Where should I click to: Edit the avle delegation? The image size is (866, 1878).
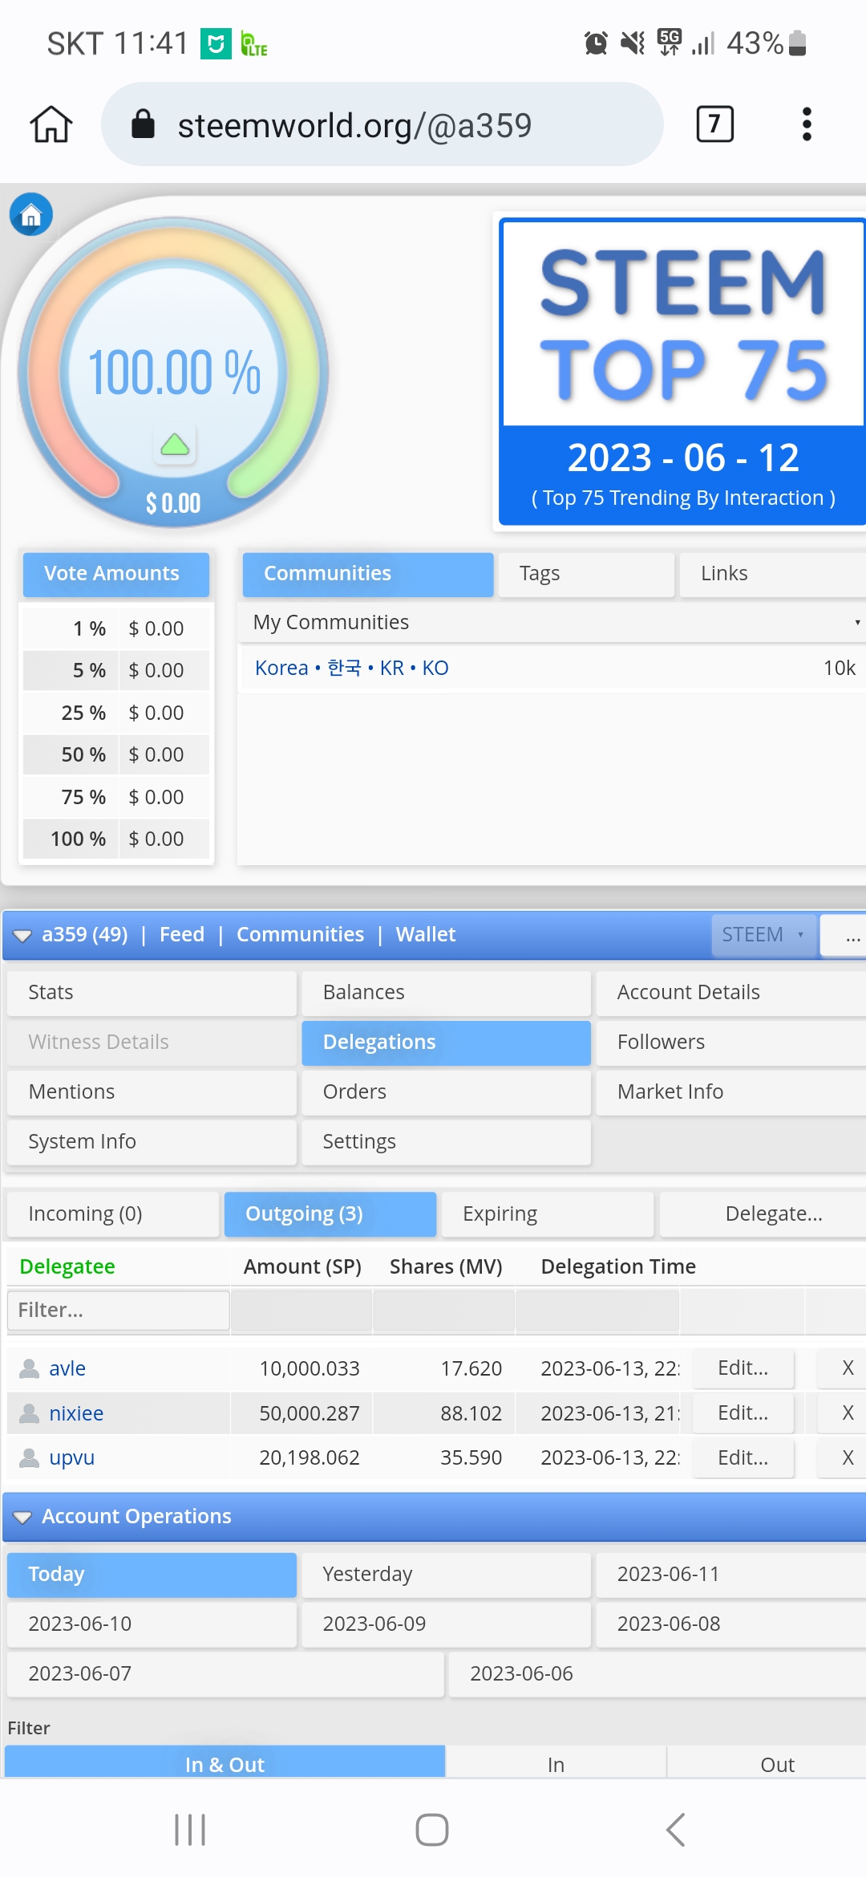pos(743,1368)
